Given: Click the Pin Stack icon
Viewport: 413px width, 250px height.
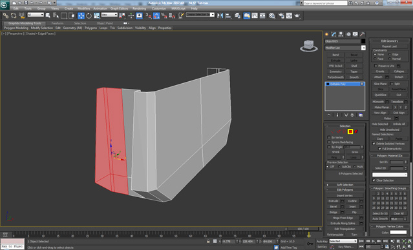Looking at the screenshot, I should coord(329,115).
